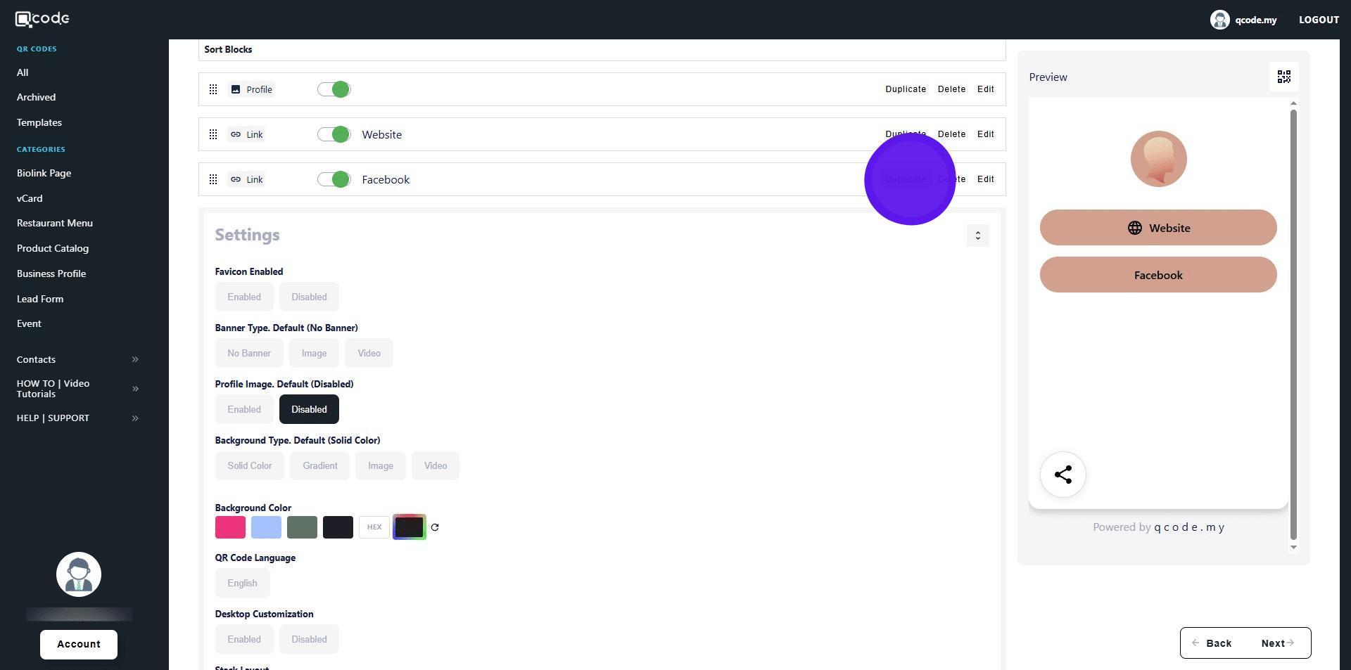Viewport: 1351px width, 670px height.
Task: Pick the pink background color swatch
Action: (x=230, y=527)
